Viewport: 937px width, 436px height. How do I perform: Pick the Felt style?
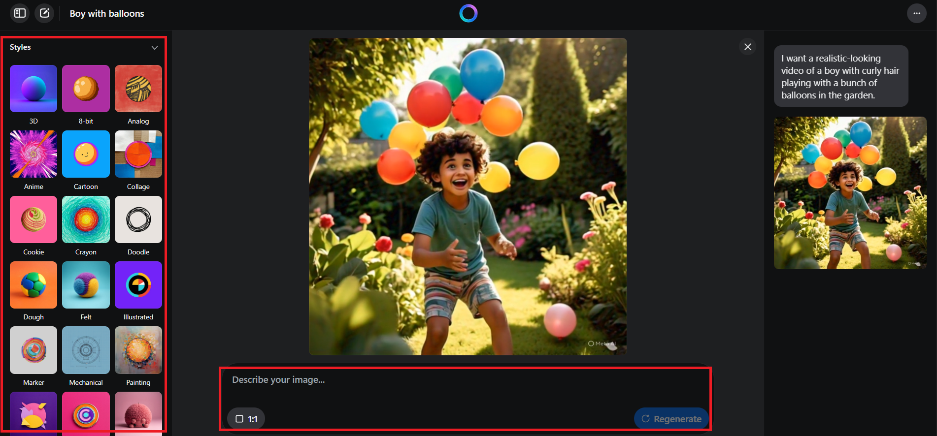pyautogui.click(x=86, y=285)
